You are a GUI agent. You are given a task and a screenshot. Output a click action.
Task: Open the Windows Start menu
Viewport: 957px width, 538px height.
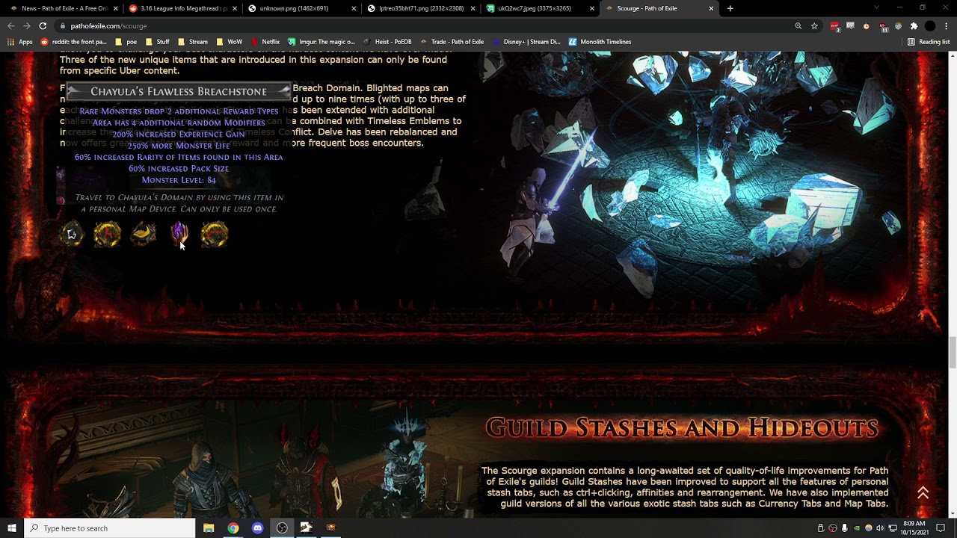pyautogui.click(x=12, y=528)
